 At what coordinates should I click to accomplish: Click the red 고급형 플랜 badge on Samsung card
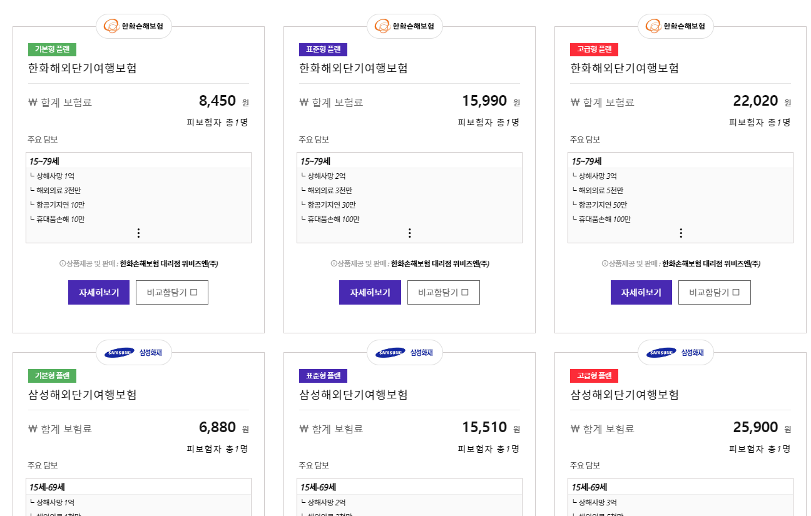[594, 376]
